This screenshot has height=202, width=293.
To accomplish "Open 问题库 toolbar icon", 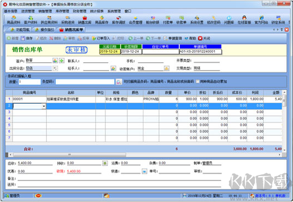I will point(229,20).
